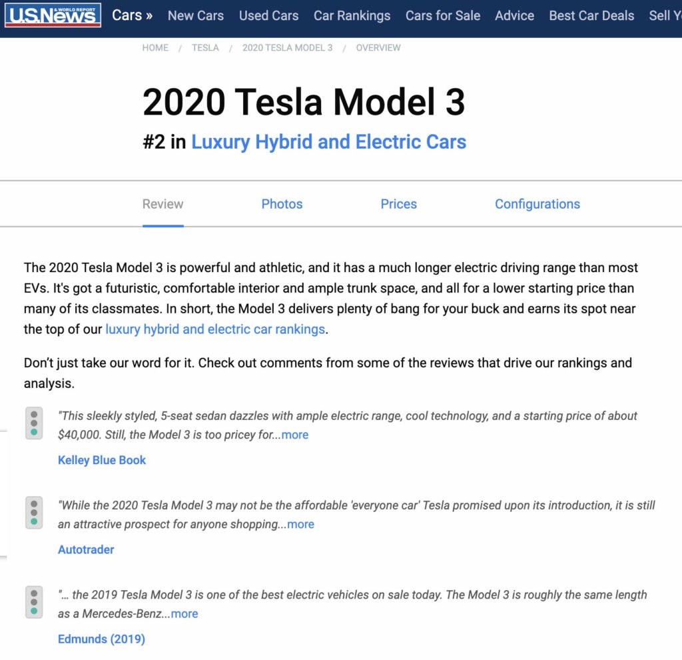Expand the Kelley Blue Book quote with more
682x660 pixels.
pyautogui.click(x=294, y=435)
